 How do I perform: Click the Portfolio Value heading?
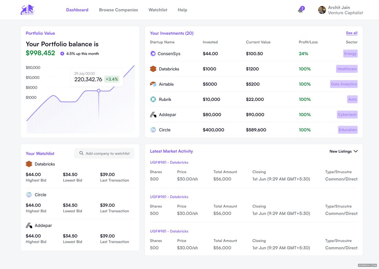tap(40, 33)
